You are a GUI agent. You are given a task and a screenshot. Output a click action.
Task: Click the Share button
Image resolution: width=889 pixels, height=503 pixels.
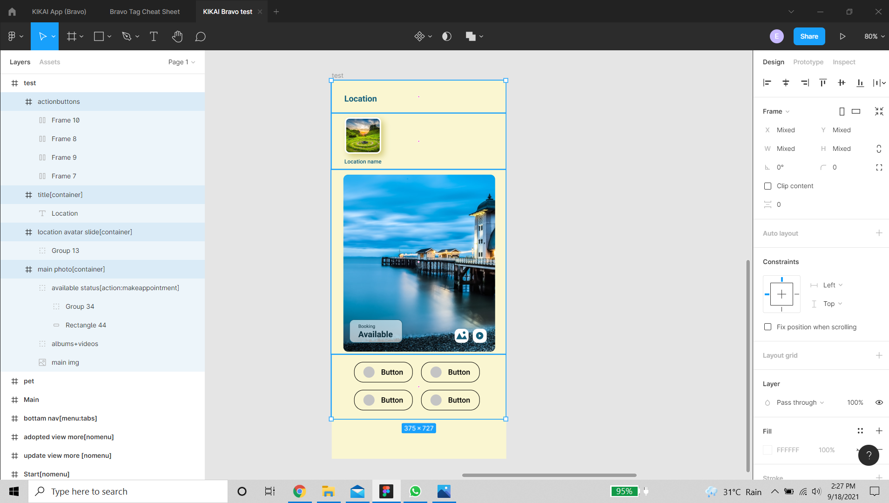(x=809, y=36)
